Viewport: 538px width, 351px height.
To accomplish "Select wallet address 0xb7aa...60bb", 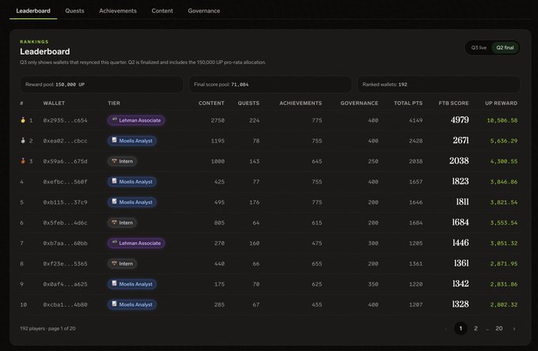I will pos(65,243).
